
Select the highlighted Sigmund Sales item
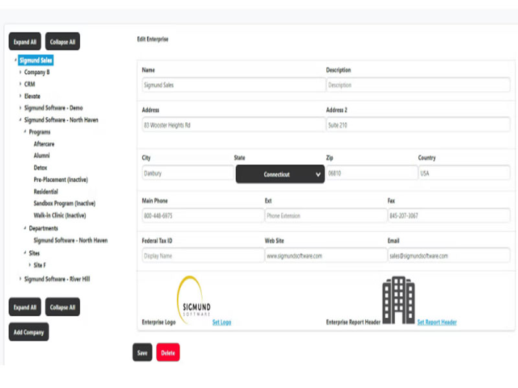coord(36,60)
